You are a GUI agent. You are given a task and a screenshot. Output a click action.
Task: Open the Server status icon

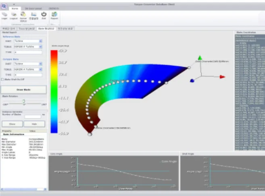tap(23, 17)
